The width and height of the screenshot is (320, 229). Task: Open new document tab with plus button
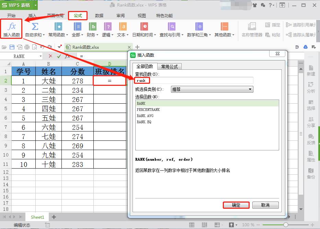(x=137, y=47)
